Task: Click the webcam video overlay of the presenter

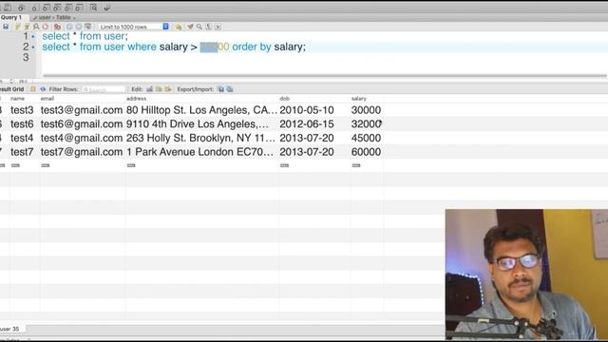Action: 526,275
